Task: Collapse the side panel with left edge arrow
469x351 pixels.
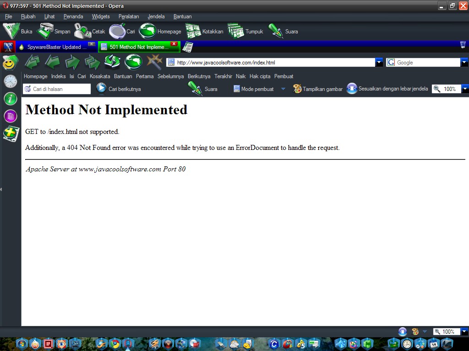Action: [x=1, y=189]
